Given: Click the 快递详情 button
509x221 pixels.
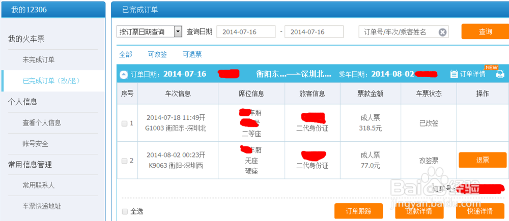Looking at the screenshot, I should point(480,211).
